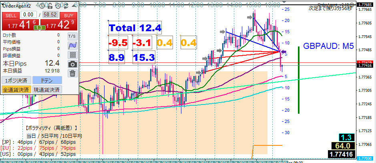Image resolution: width=376 pixels, height=163 pixels.
Task: Click the yellow 全通貨決済 button
Action: (16, 90)
